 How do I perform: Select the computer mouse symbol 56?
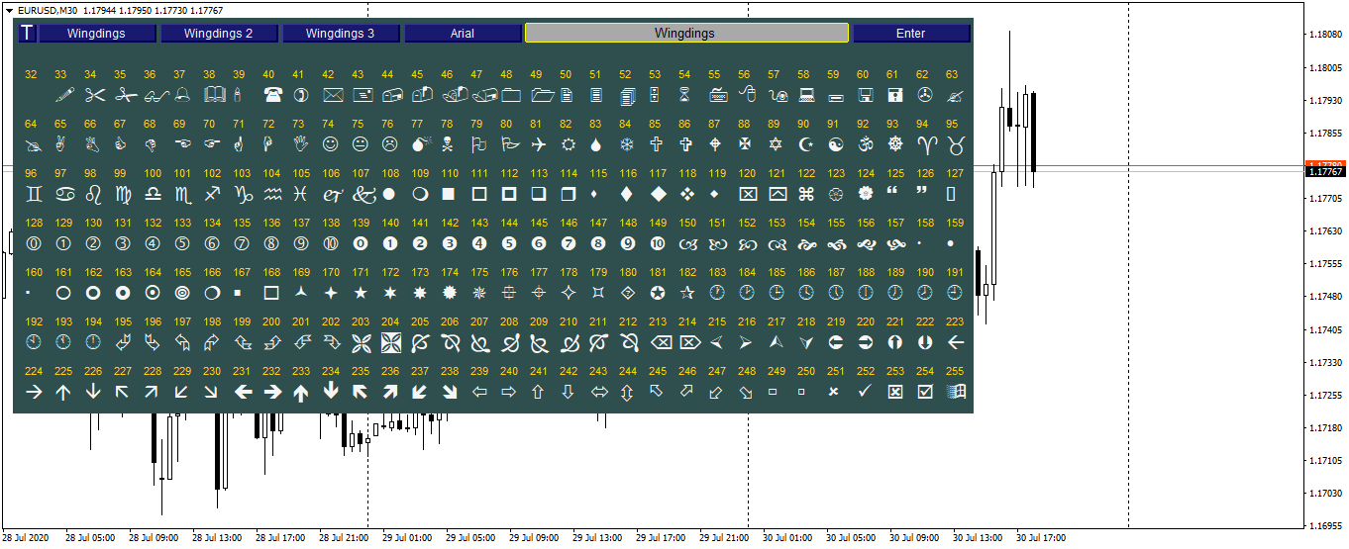tap(748, 95)
